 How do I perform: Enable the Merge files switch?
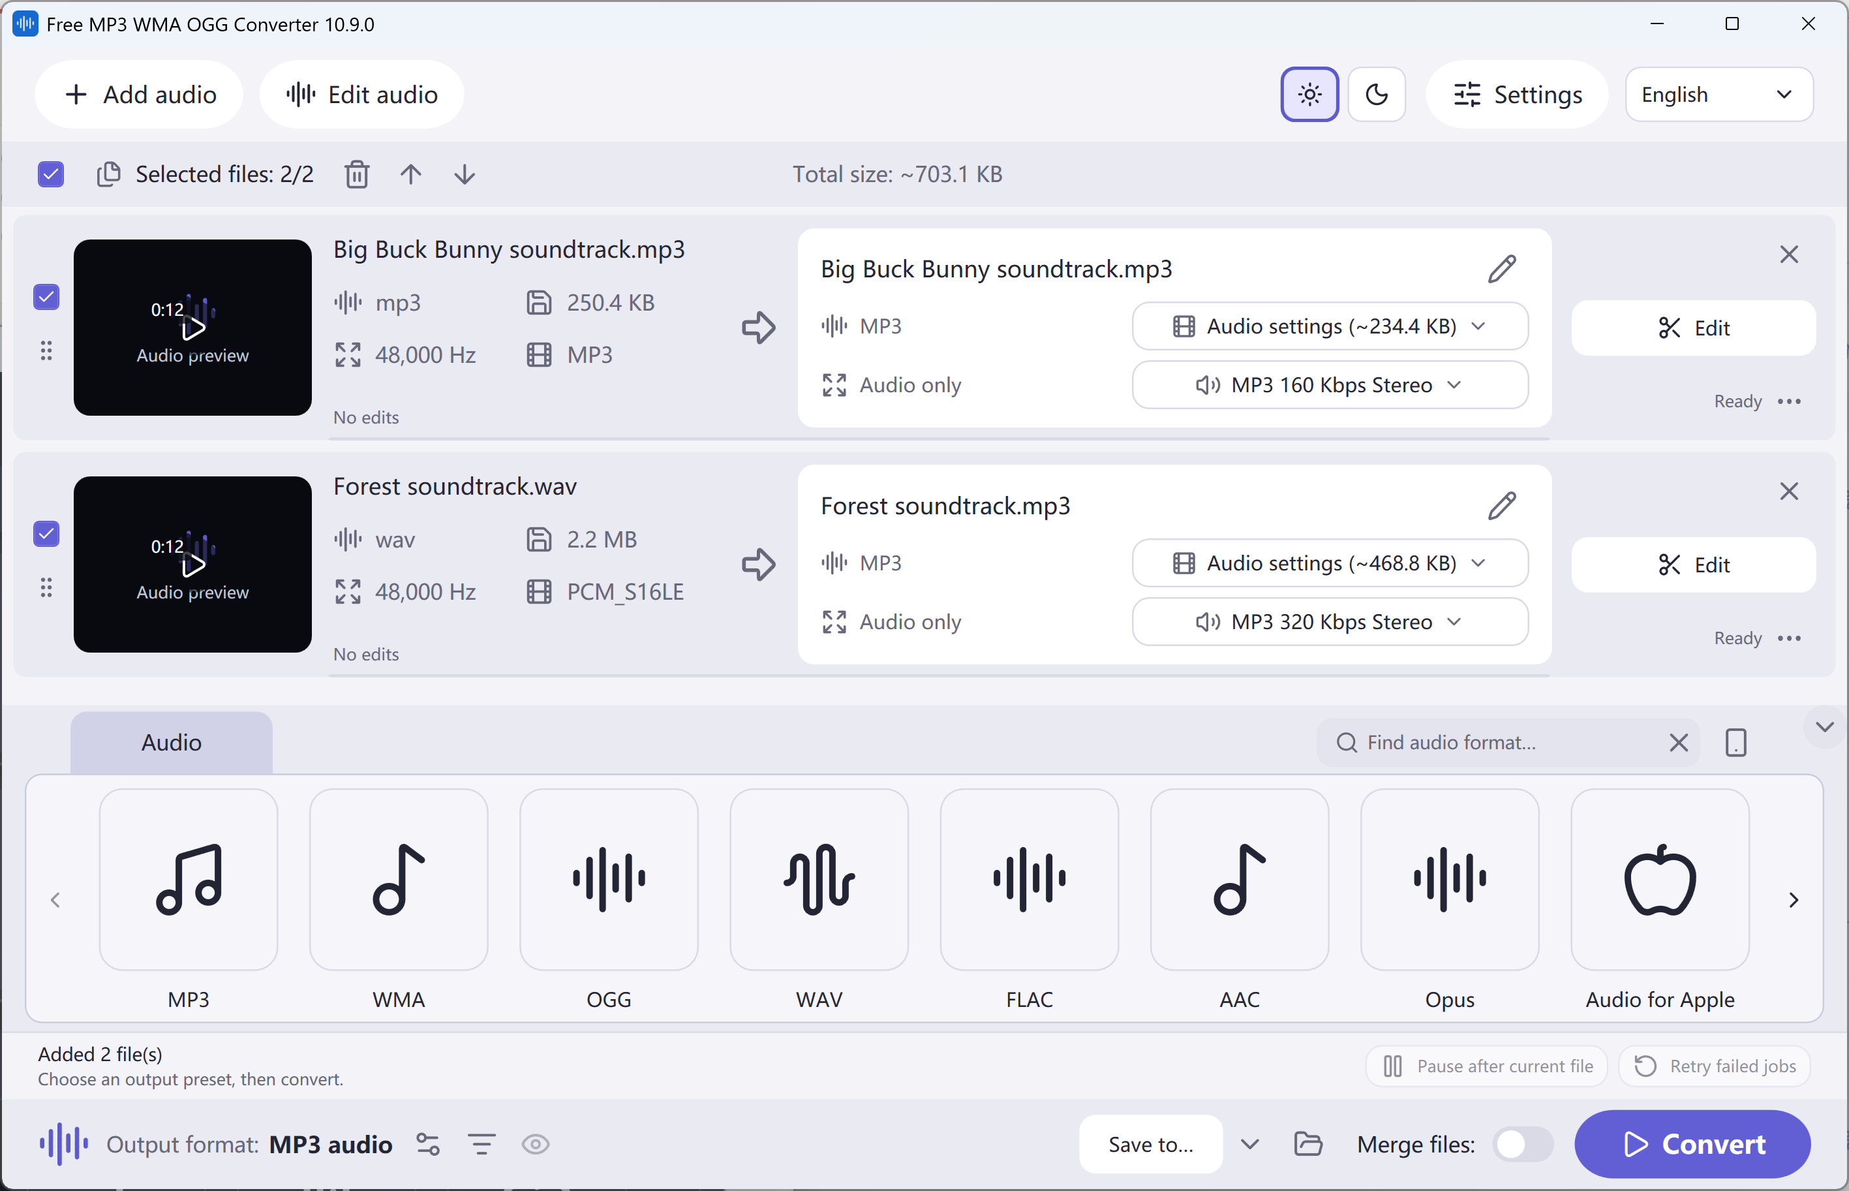[1522, 1144]
